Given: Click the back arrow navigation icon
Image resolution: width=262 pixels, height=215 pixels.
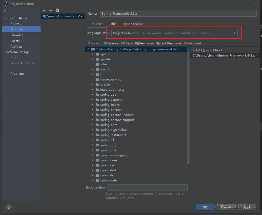Looking at the screenshot, I should [6, 11].
